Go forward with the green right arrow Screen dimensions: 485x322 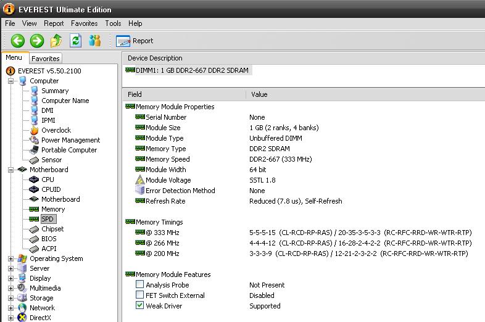coord(37,41)
